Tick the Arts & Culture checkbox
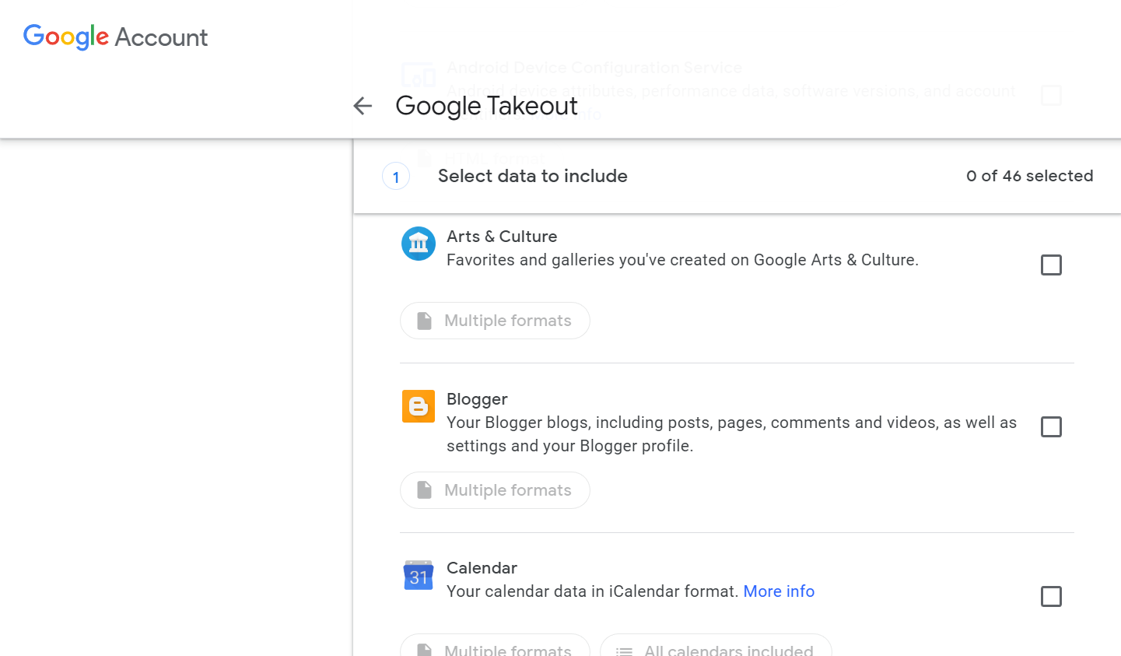The image size is (1121, 656). coord(1051,265)
